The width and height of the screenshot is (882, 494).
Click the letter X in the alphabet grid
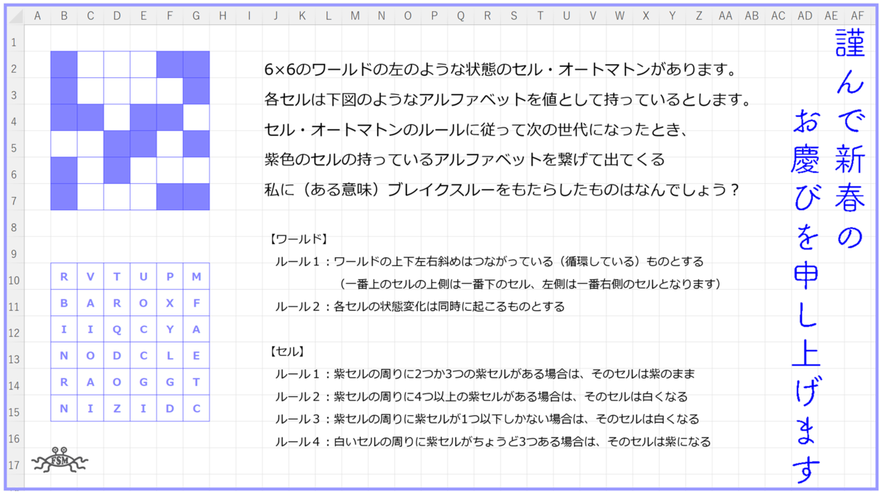170,301
